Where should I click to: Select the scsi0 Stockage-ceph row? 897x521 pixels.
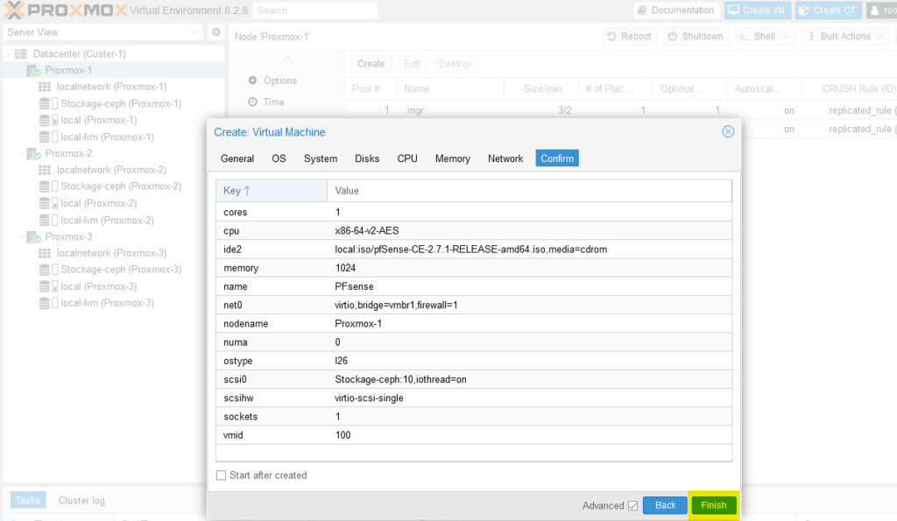point(474,380)
